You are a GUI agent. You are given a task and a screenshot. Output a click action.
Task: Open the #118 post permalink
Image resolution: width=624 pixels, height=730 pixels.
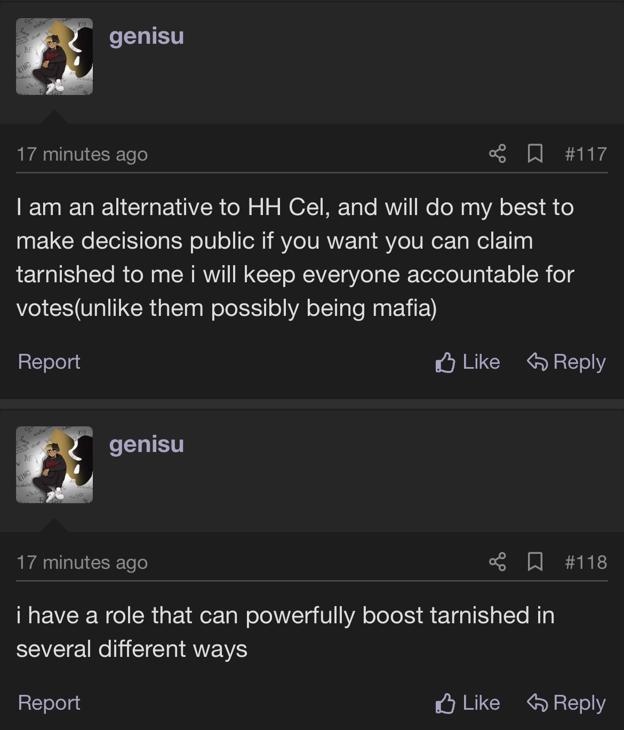(x=586, y=562)
